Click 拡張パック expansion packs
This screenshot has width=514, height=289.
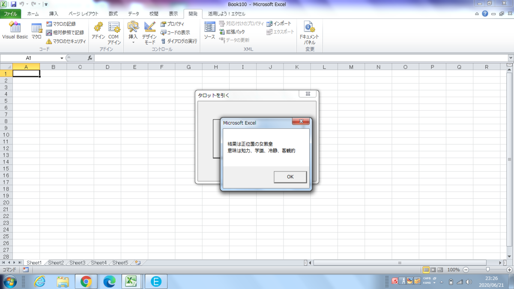232,32
